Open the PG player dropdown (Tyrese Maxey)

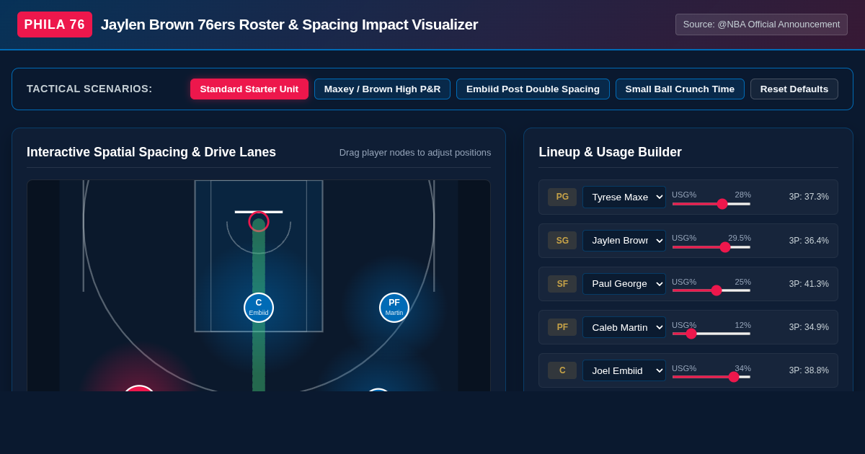coord(624,197)
